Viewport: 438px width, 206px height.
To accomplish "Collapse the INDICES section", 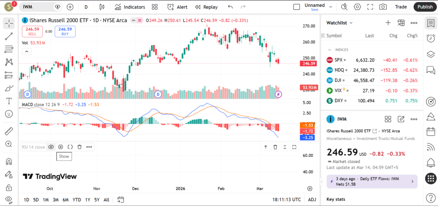I will point(329,50).
